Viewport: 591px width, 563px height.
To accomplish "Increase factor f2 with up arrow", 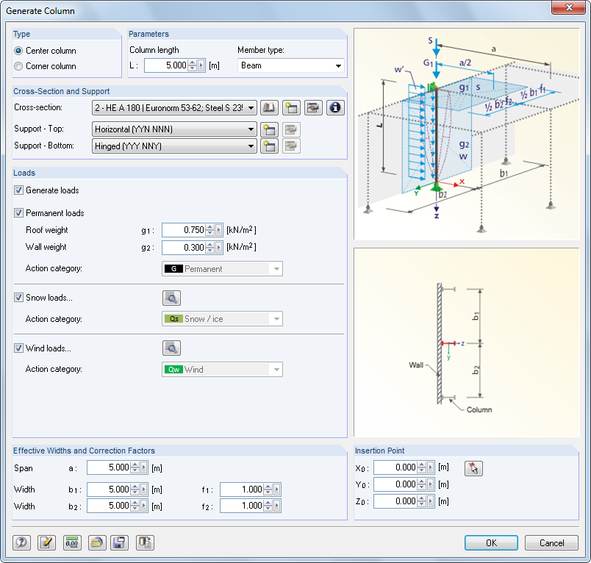I will pos(268,503).
